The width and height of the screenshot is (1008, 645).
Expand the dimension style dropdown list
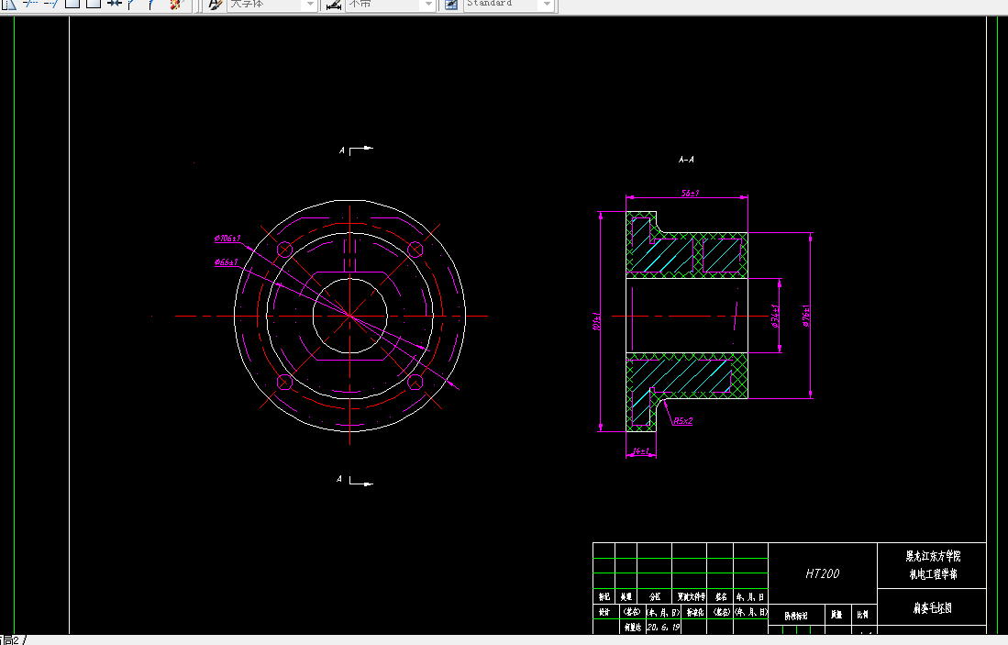(428, 5)
